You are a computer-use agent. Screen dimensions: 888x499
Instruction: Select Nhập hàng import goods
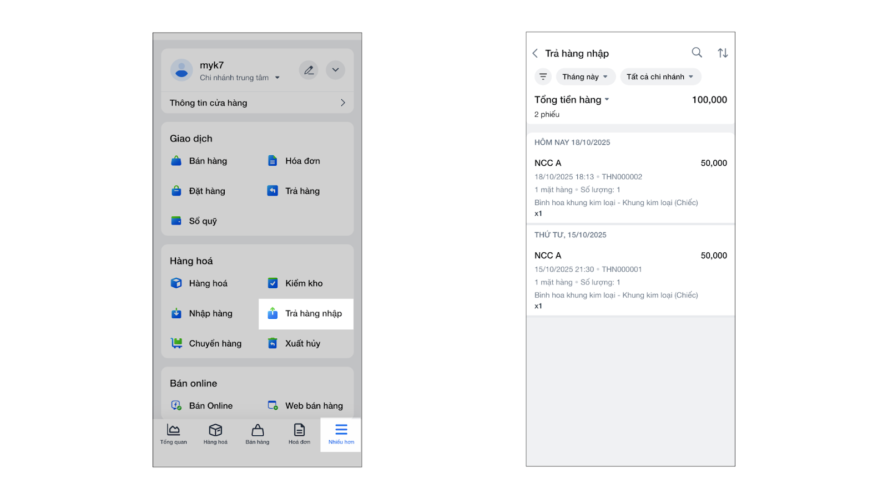click(201, 314)
